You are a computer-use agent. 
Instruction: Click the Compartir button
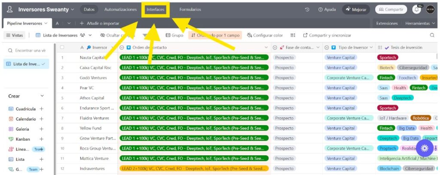click(391, 9)
